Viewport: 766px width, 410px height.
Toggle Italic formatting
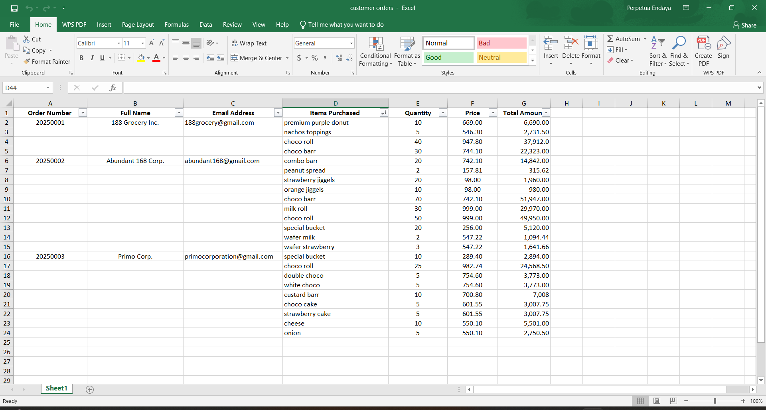click(x=92, y=58)
